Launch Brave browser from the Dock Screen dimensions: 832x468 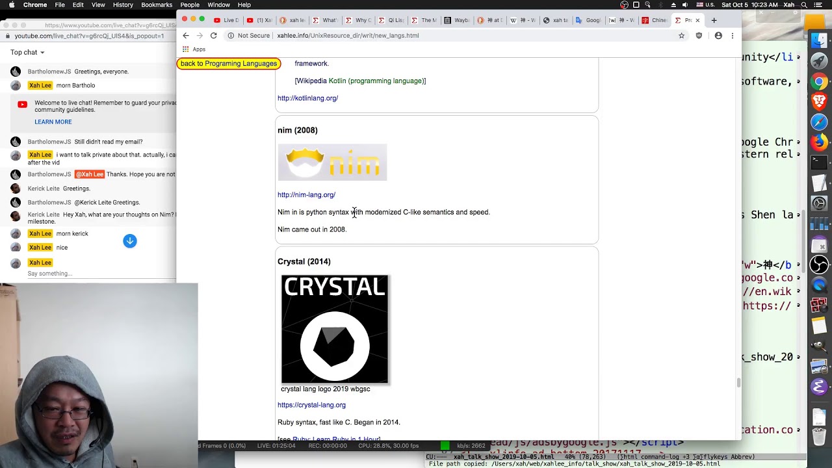tap(819, 101)
